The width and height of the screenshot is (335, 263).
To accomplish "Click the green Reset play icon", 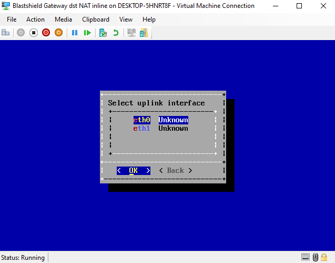I will (x=87, y=33).
